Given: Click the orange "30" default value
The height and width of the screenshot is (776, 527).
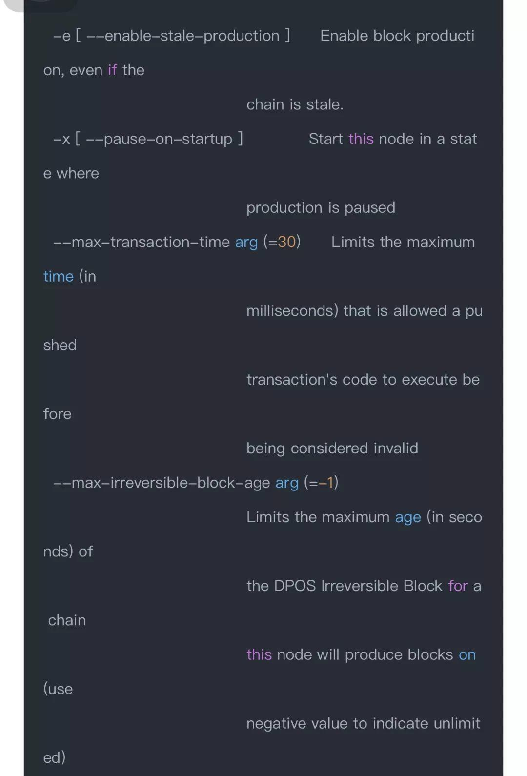Looking at the screenshot, I should (x=287, y=242).
